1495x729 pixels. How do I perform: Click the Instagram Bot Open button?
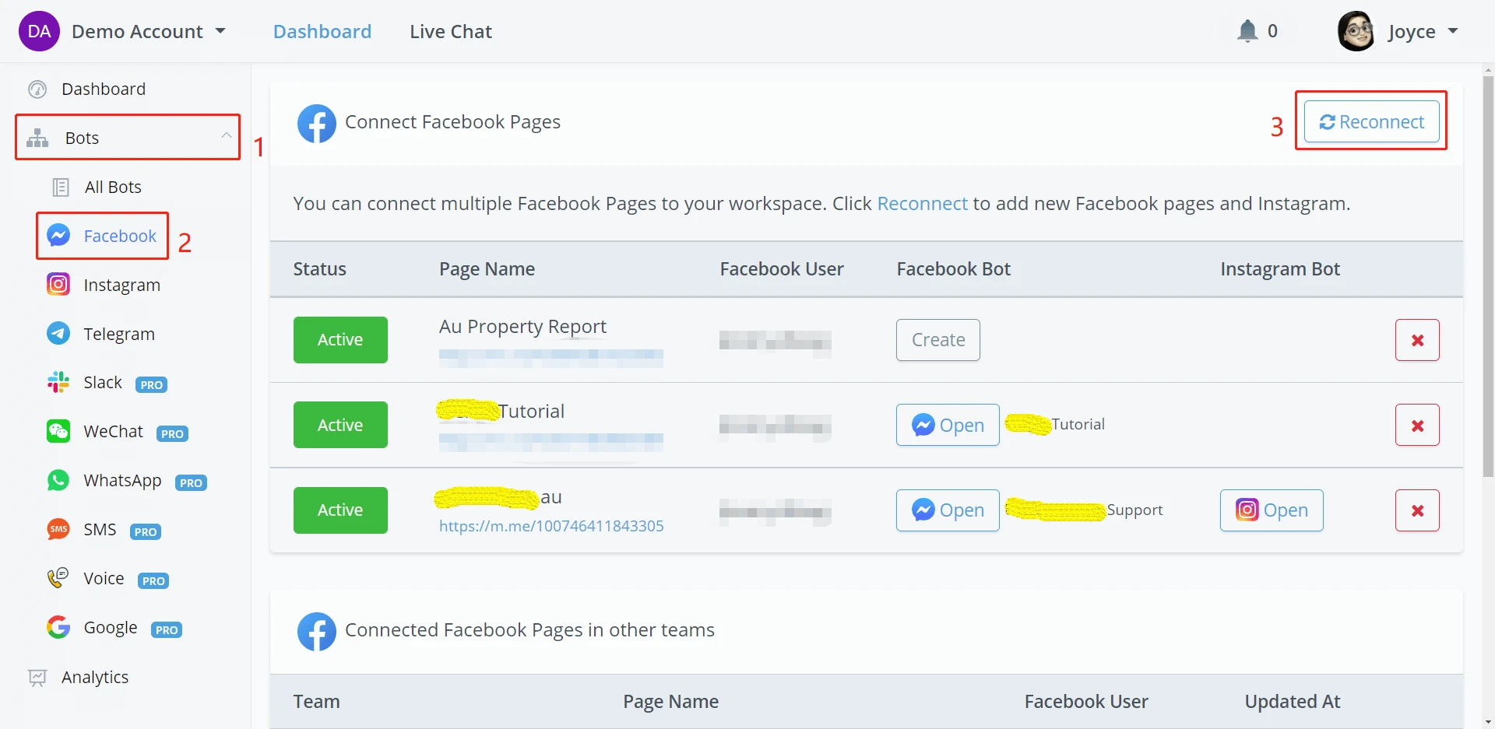click(x=1271, y=510)
